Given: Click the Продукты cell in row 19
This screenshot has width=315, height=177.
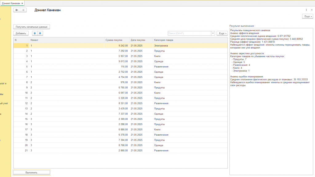Looking at the screenshot, I should pyautogui.click(x=190, y=140).
